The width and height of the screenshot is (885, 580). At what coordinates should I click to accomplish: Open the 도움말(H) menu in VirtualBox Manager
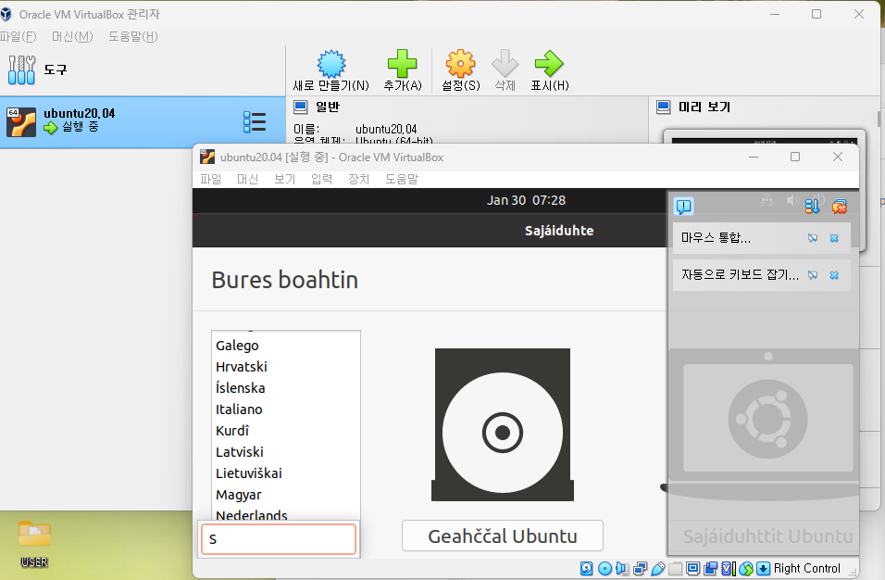click(x=133, y=37)
